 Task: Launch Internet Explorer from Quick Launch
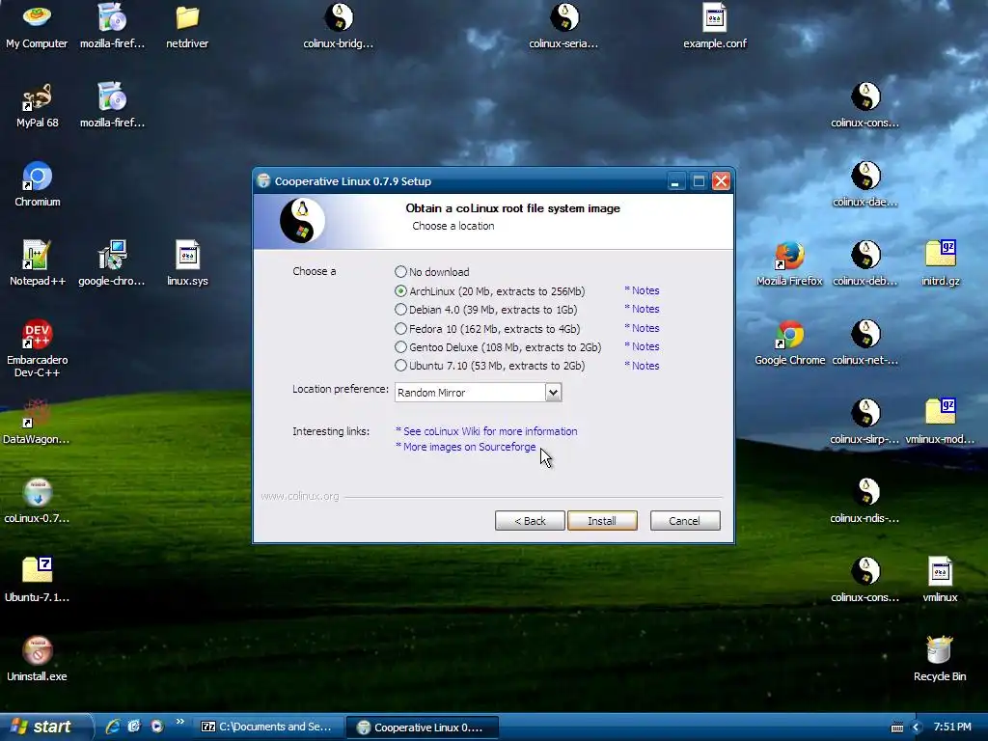pos(113,727)
